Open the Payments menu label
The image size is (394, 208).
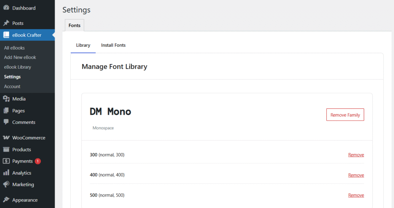(23, 161)
